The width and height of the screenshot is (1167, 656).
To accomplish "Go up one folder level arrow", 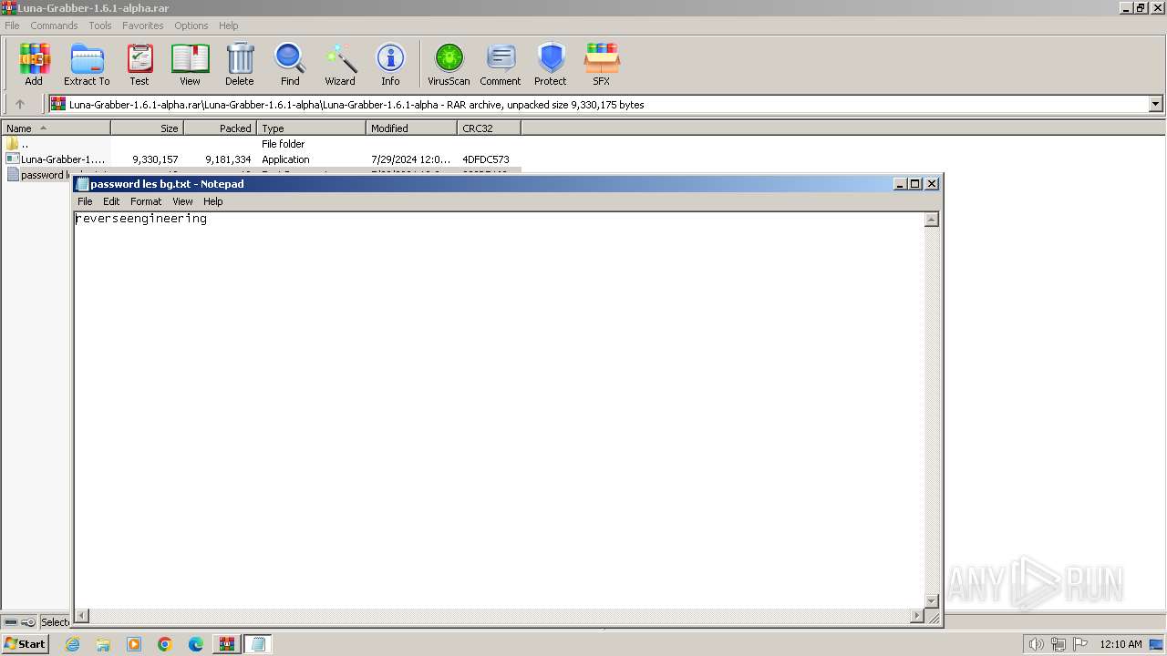I will pyautogui.click(x=20, y=105).
